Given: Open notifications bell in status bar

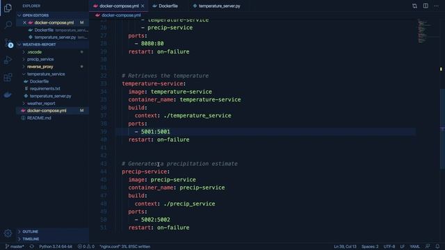Looking at the screenshot, I should click(437, 247).
